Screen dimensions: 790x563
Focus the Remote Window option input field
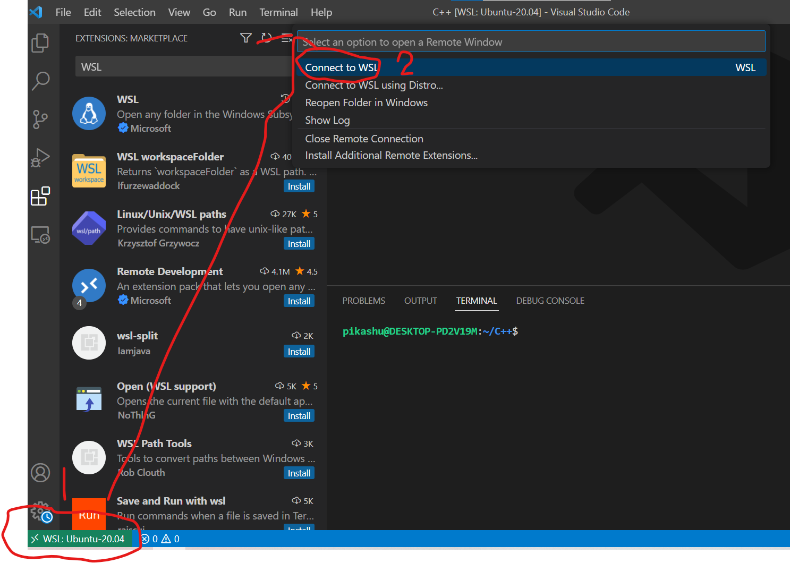tap(531, 41)
